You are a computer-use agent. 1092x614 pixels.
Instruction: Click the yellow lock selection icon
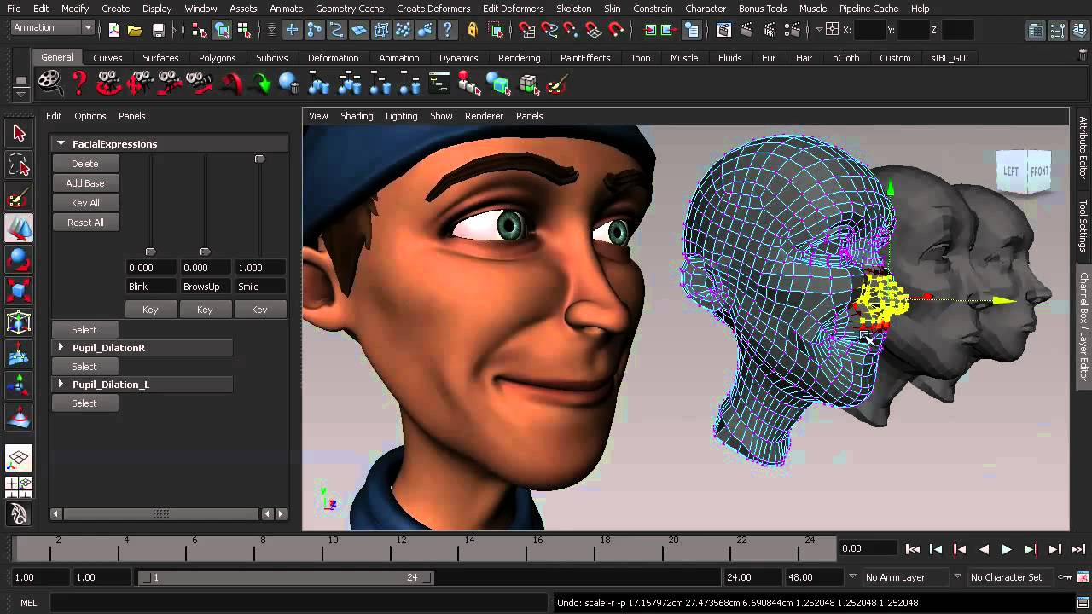coord(473,30)
